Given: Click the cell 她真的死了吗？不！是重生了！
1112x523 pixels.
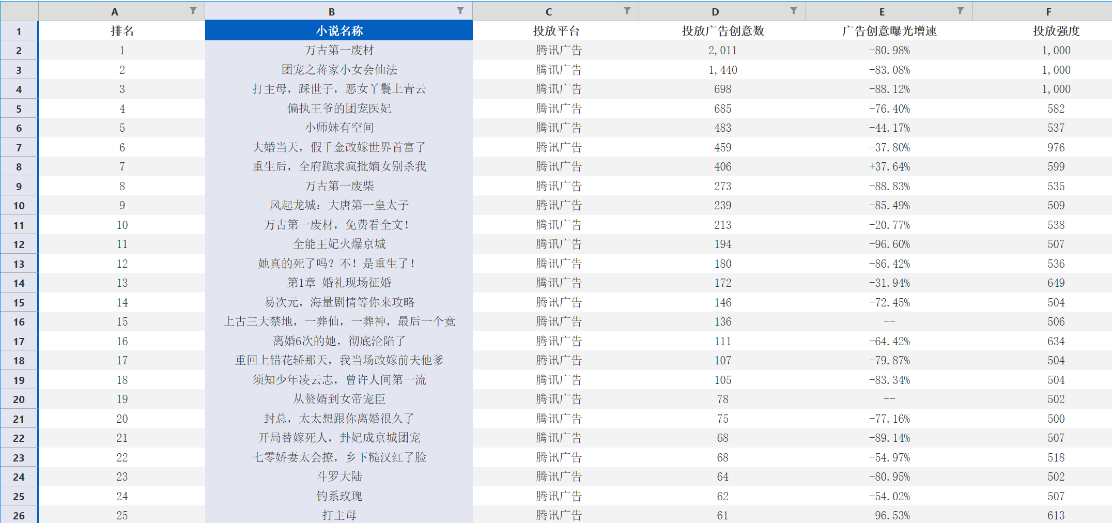Looking at the screenshot, I should [339, 264].
